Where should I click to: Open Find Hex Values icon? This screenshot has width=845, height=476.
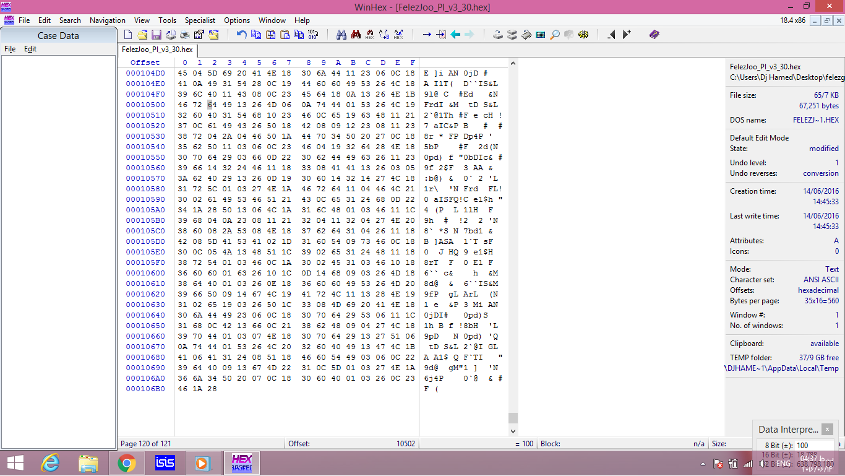[370, 35]
